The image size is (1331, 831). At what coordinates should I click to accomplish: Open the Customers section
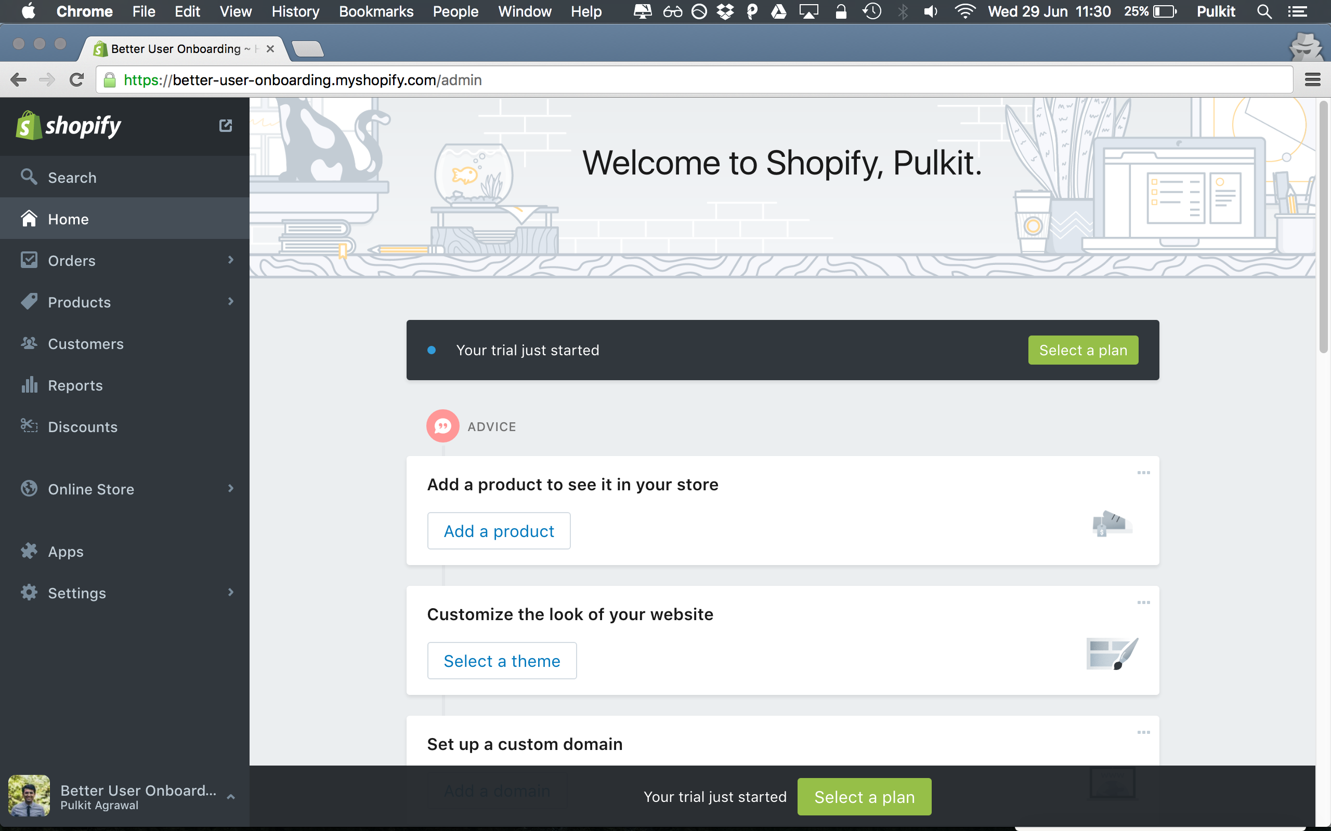pyautogui.click(x=85, y=344)
